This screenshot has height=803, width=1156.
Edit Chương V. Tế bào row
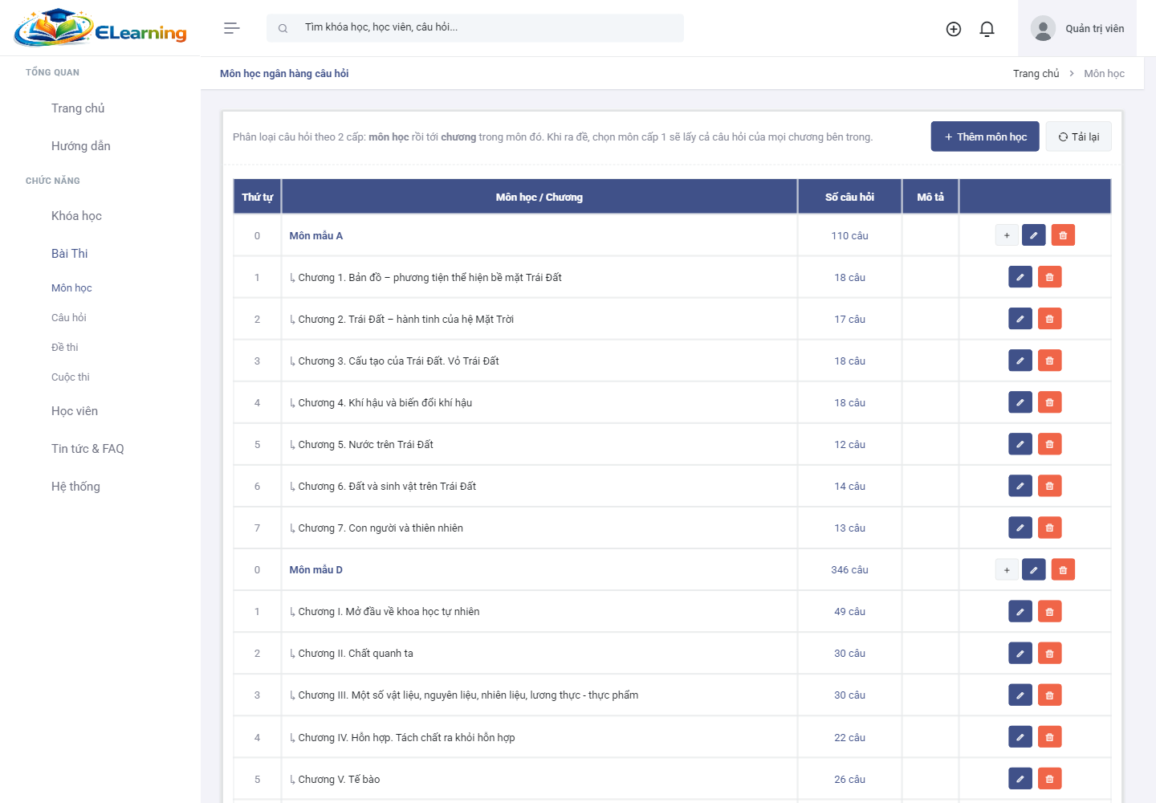tap(1020, 779)
